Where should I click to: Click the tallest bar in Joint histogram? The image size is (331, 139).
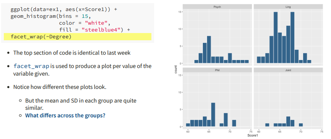coord(288,121)
